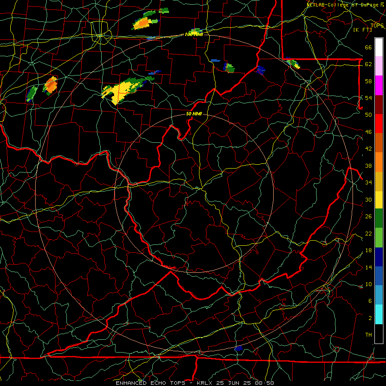The width and height of the screenshot is (386, 386).
Task: Select the "2" scale label
Action: [x=370, y=318]
